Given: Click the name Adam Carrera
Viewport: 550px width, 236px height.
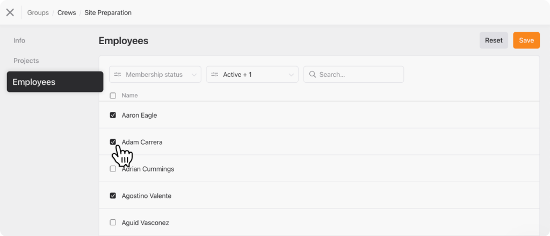Looking at the screenshot, I should (x=142, y=142).
